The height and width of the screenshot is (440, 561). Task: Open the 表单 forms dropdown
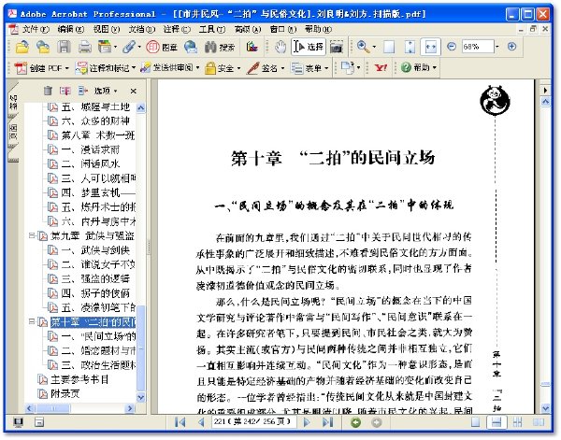309,68
